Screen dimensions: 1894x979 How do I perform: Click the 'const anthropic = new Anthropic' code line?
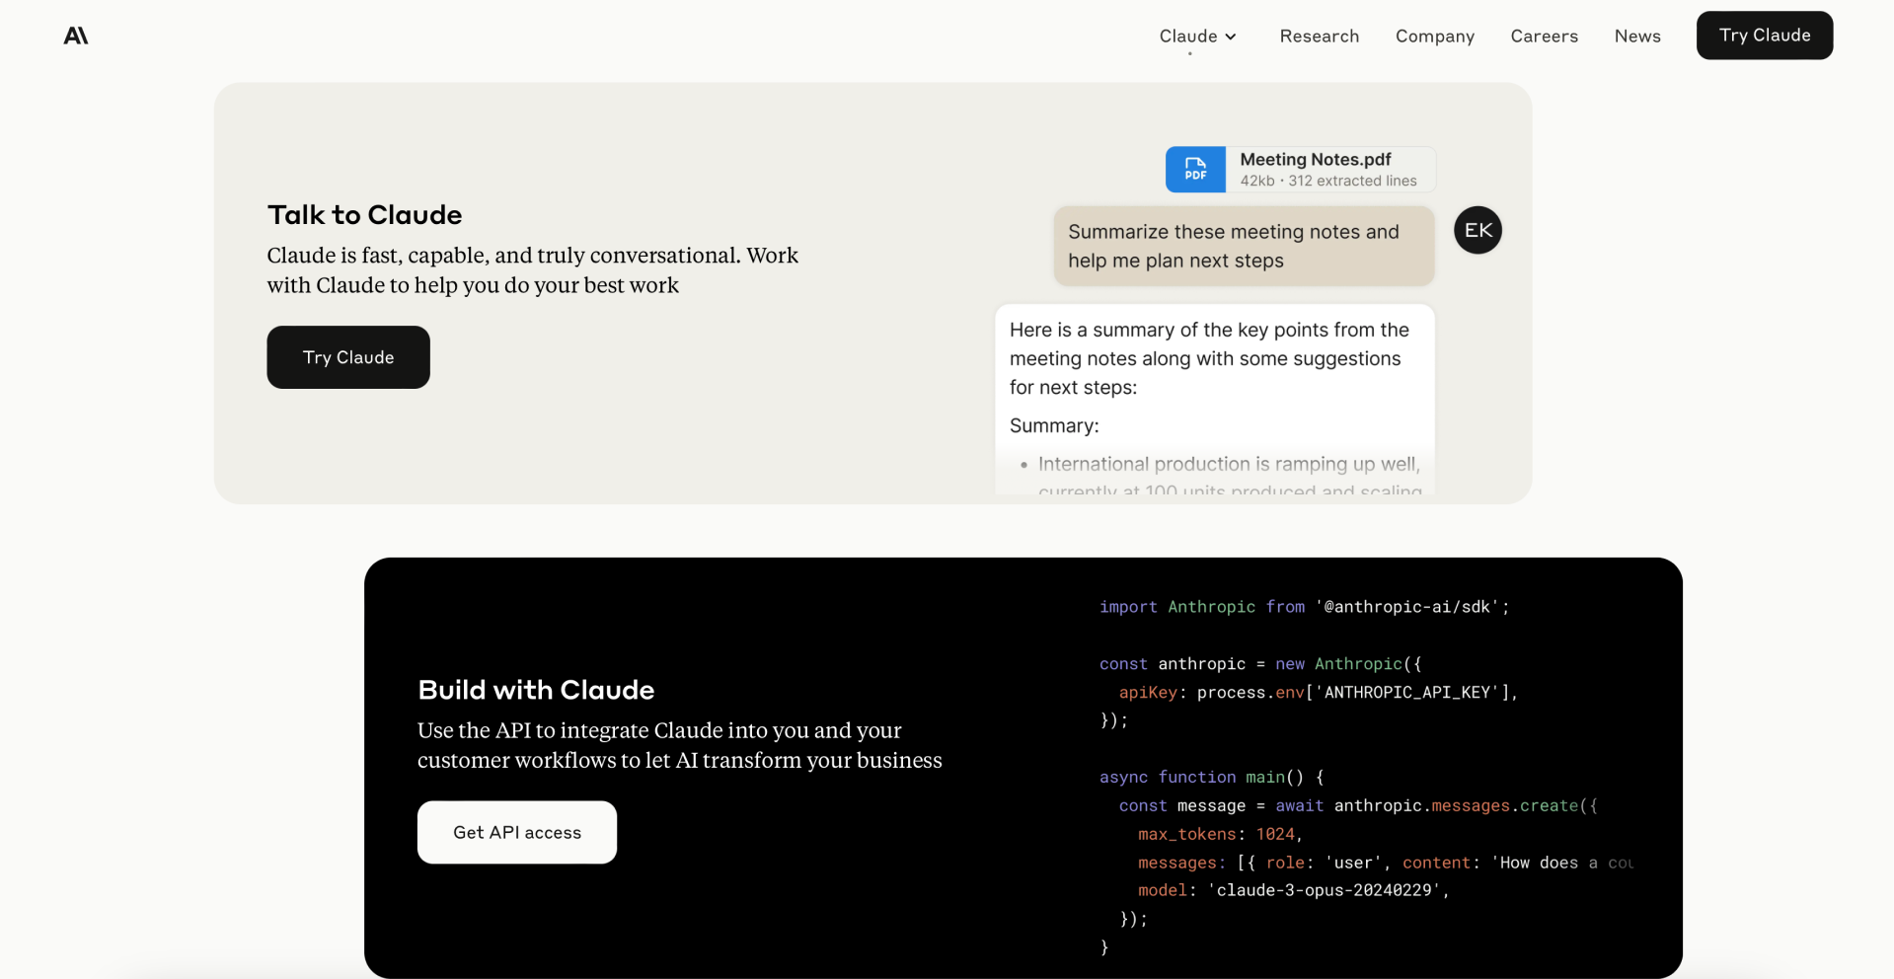tap(1259, 664)
